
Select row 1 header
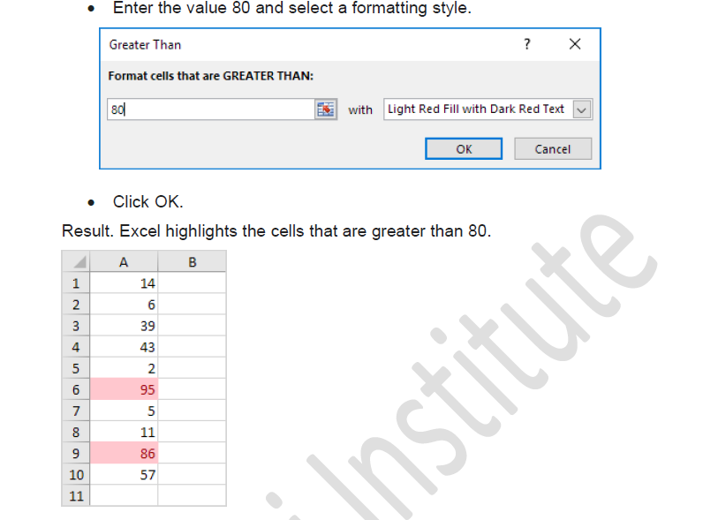(x=76, y=283)
